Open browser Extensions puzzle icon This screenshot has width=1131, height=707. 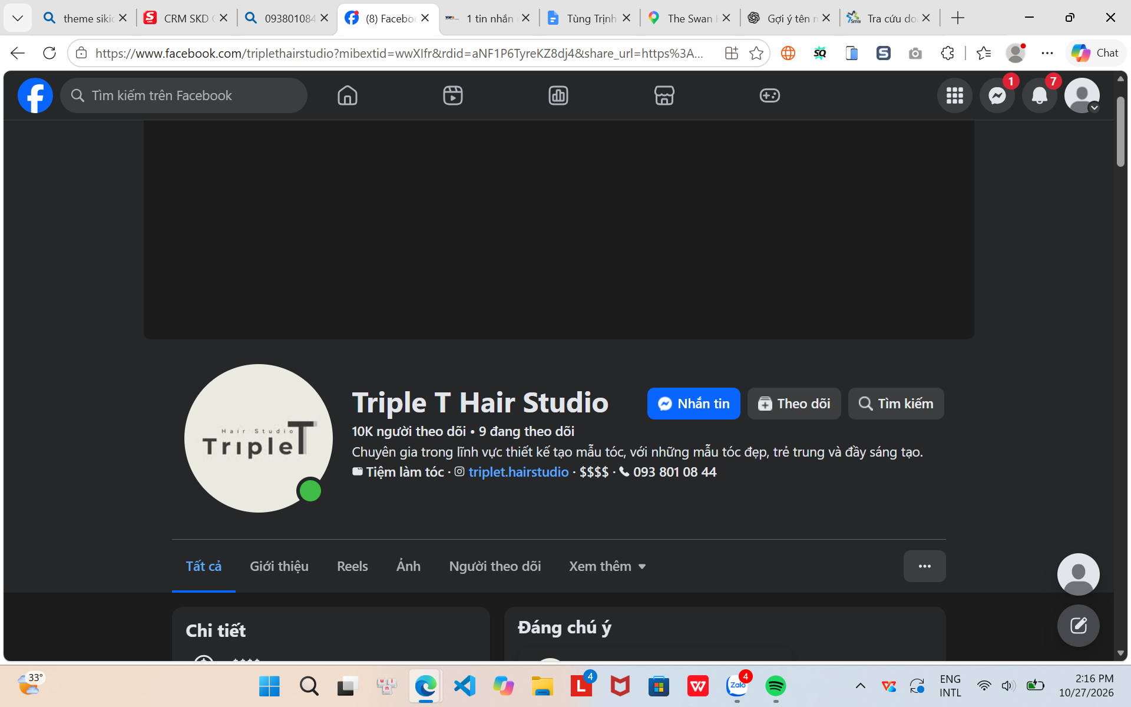[947, 53]
